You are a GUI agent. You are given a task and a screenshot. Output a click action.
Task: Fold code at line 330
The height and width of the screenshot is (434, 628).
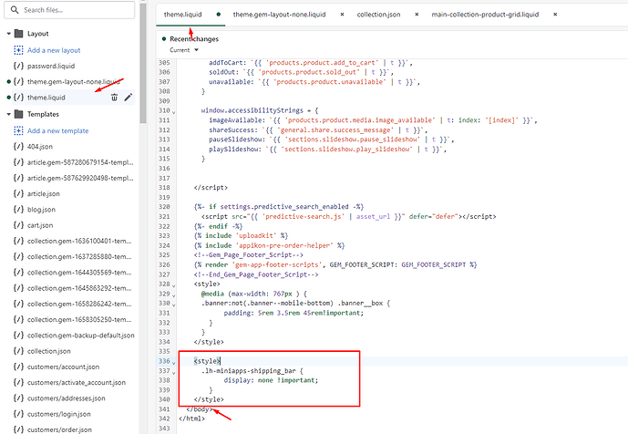(174, 305)
